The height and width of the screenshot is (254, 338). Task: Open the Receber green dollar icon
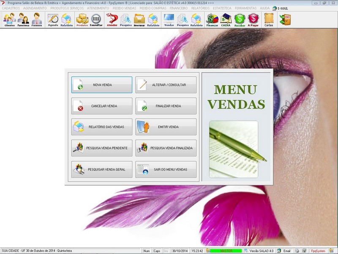tap(240, 19)
